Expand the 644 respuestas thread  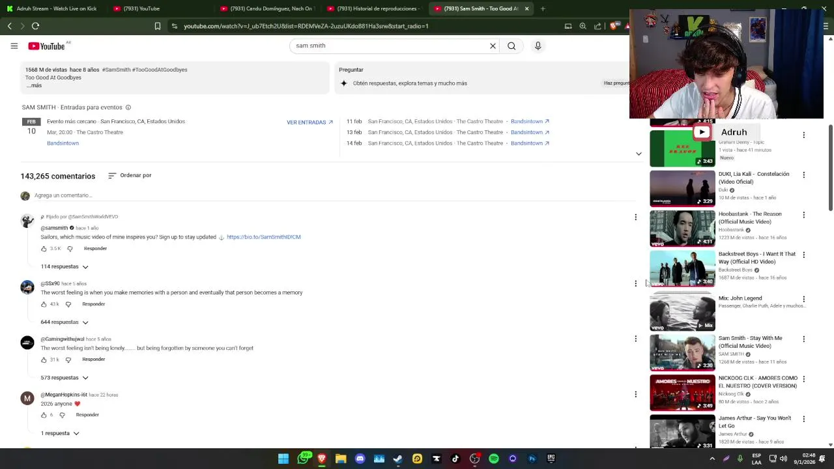(65, 322)
